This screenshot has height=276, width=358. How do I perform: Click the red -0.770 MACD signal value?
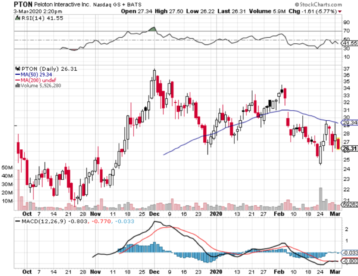point(101,221)
